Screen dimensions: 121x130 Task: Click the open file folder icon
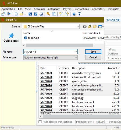[x=22, y=14]
